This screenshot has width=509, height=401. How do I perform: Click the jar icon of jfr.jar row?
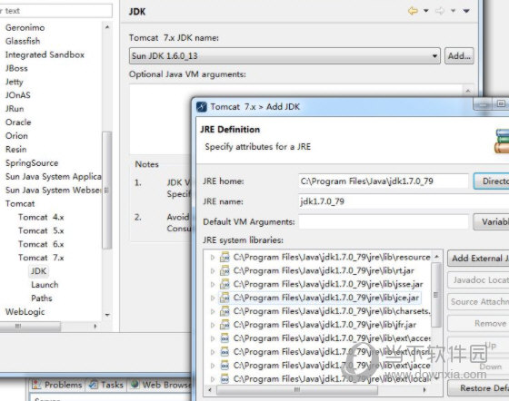[225, 325]
